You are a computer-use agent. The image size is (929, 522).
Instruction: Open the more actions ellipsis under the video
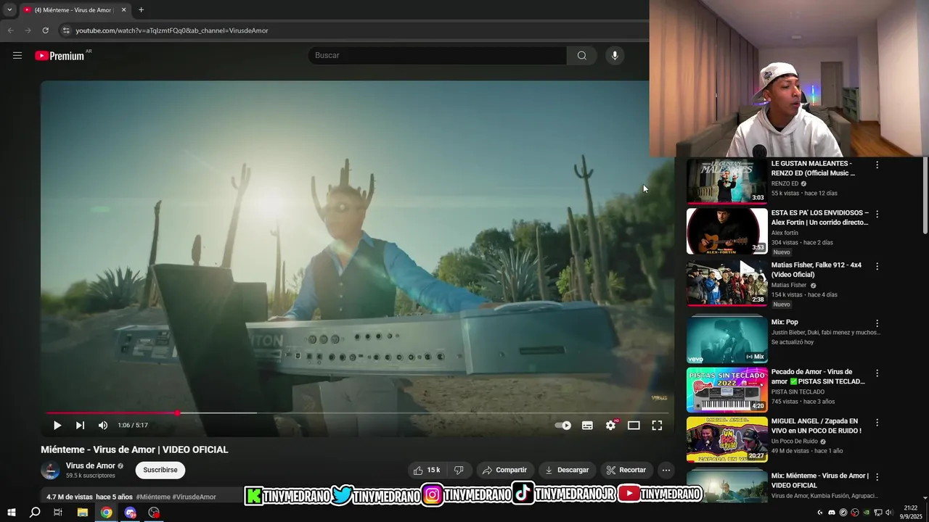pyautogui.click(x=666, y=470)
